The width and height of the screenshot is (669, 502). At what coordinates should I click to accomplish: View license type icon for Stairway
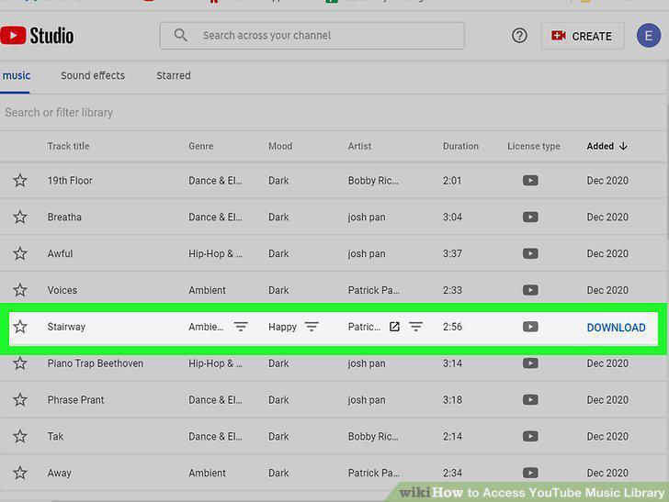pyautogui.click(x=530, y=327)
